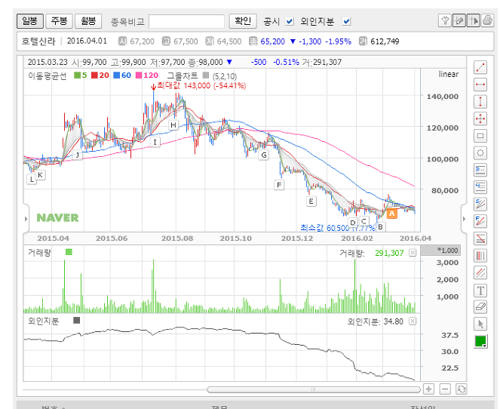Close the 거래량 volume panel
This screenshot has height=409, width=500.
click(413, 253)
